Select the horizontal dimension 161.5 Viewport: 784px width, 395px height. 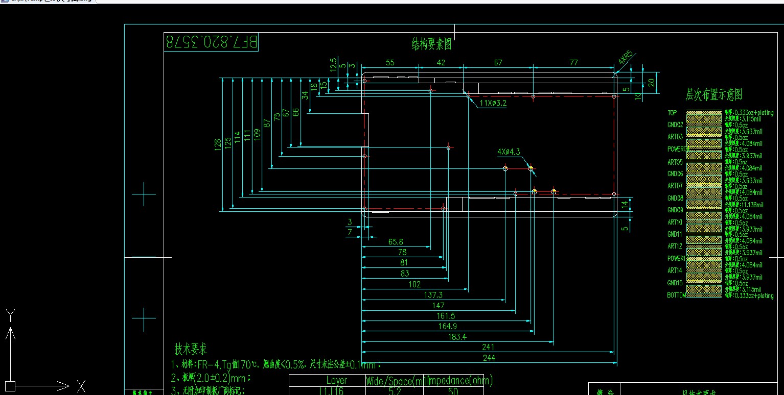446,316
